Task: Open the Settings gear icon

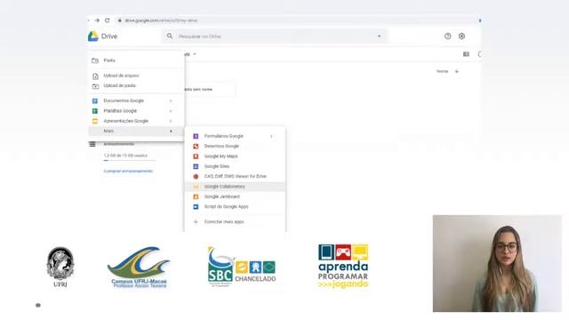Action: pyautogui.click(x=461, y=36)
